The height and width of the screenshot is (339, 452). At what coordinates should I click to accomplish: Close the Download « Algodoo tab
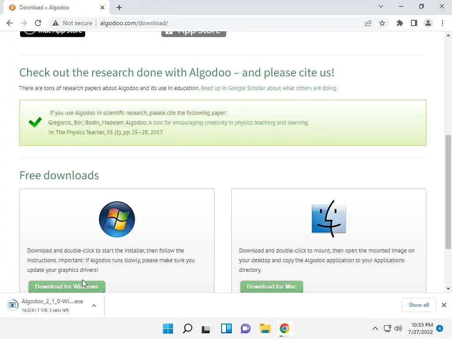pyautogui.click(x=102, y=8)
